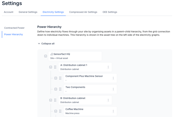Expand the Component Plus Machine Sensor node
Image resolution: width=190 pixels, height=117 pixels.
56,78
